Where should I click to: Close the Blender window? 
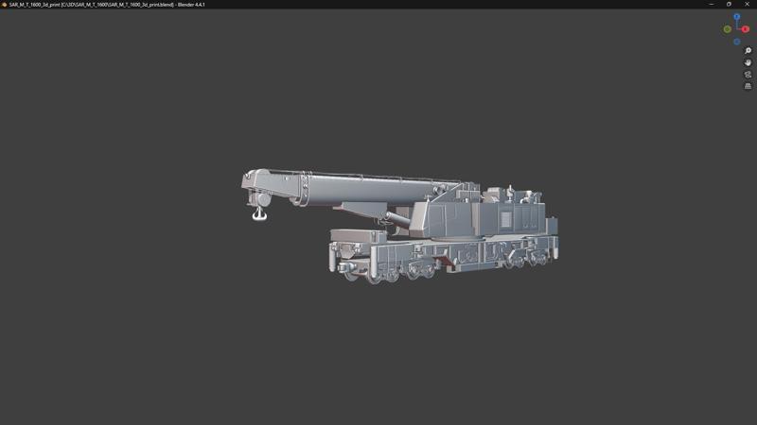[x=748, y=5]
